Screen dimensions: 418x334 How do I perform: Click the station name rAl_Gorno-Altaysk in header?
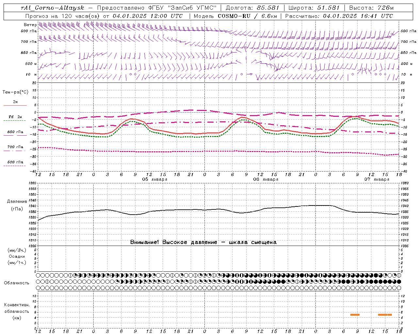tap(52, 8)
